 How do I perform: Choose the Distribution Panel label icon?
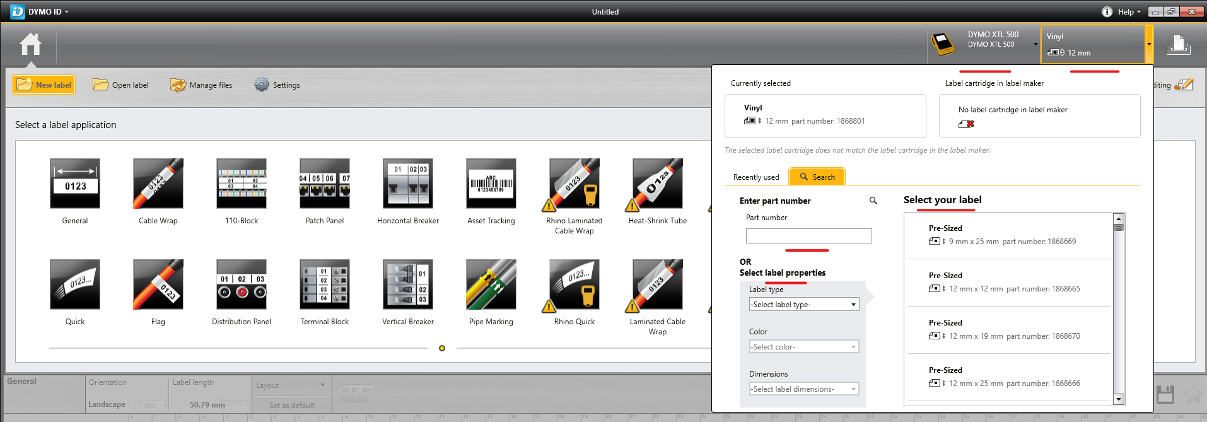[242, 284]
